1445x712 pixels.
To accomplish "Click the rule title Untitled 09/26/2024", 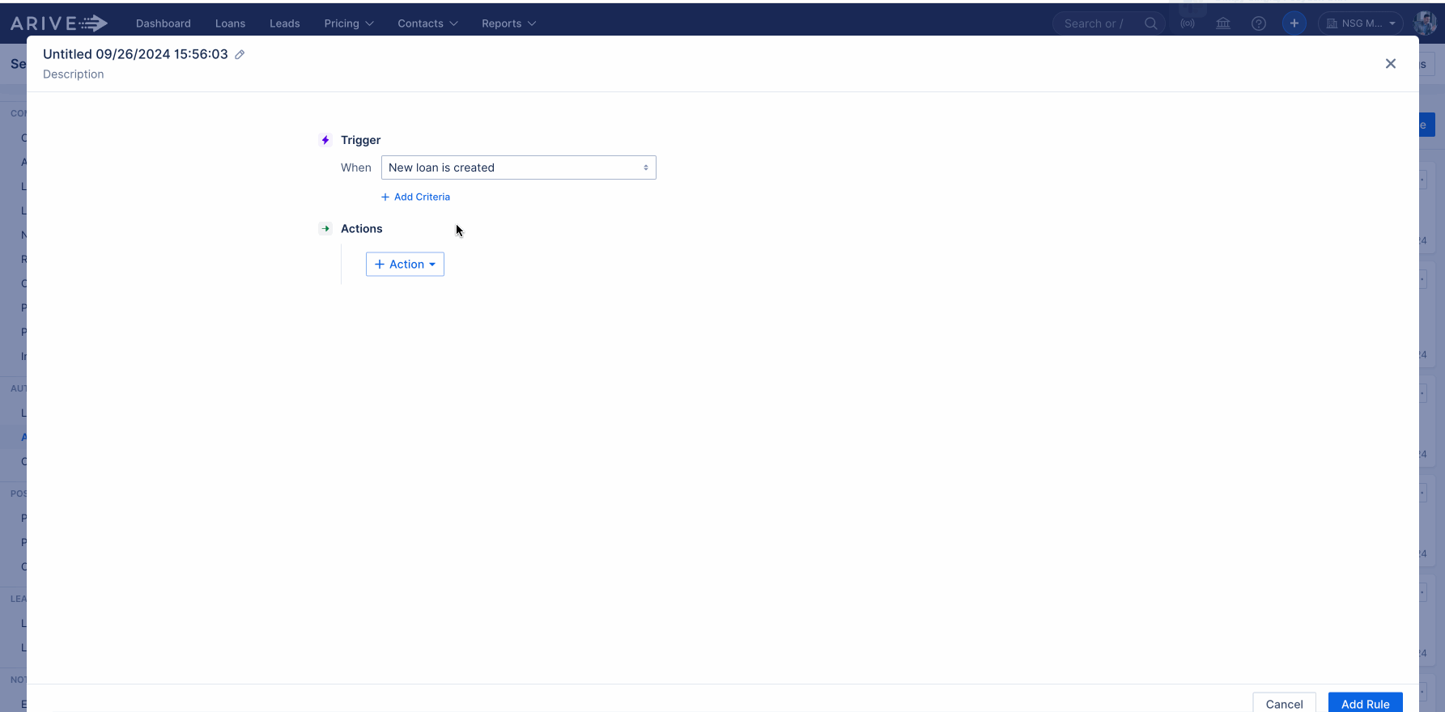I will pyautogui.click(x=135, y=54).
